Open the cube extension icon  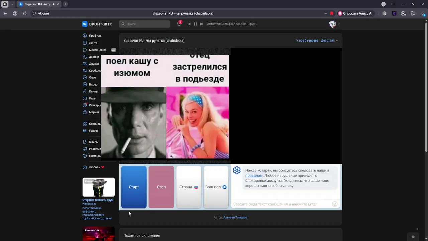click(x=384, y=13)
